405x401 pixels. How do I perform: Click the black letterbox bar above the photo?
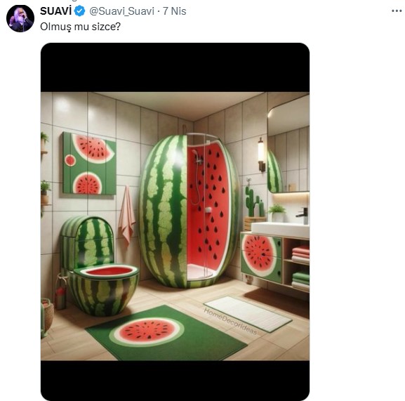click(x=175, y=67)
